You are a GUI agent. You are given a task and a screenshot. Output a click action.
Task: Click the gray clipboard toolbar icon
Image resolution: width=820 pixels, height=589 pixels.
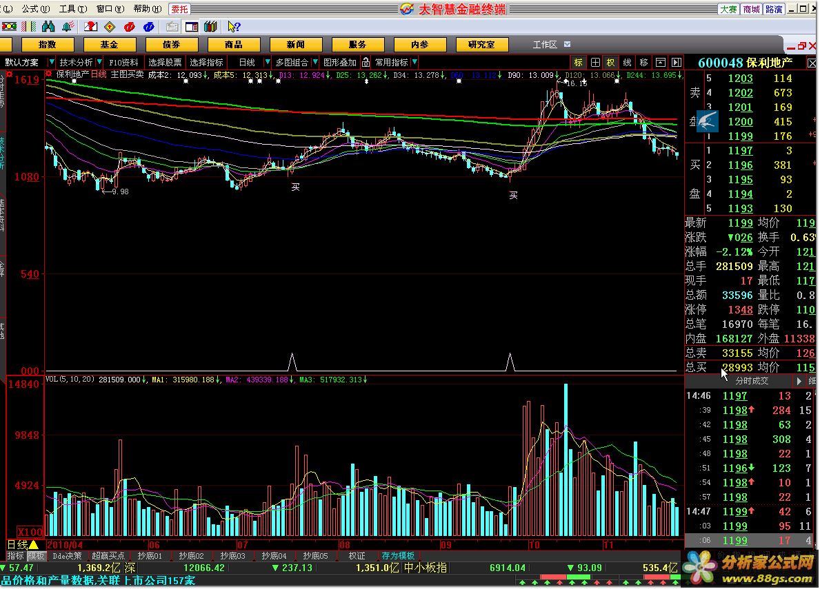point(172,27)
